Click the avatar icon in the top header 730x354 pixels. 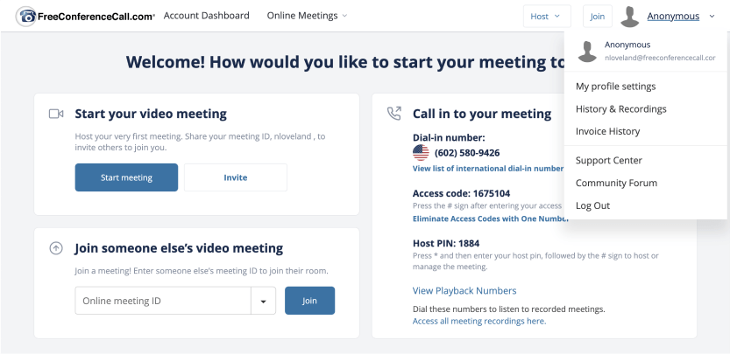pos(630,17)
